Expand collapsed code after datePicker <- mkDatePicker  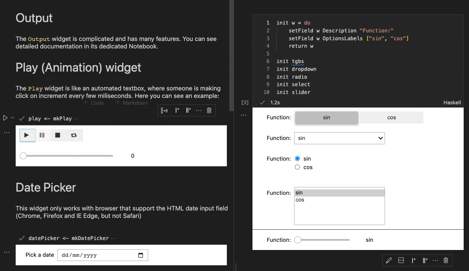pyautogui.click(x=113, y=238)
